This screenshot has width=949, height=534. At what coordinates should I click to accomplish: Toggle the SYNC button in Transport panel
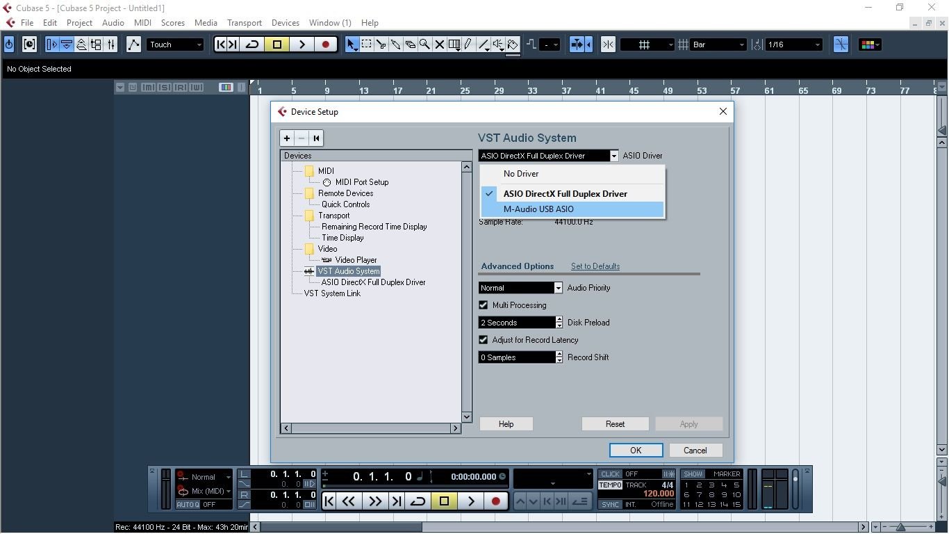click(x=610, y=505)
